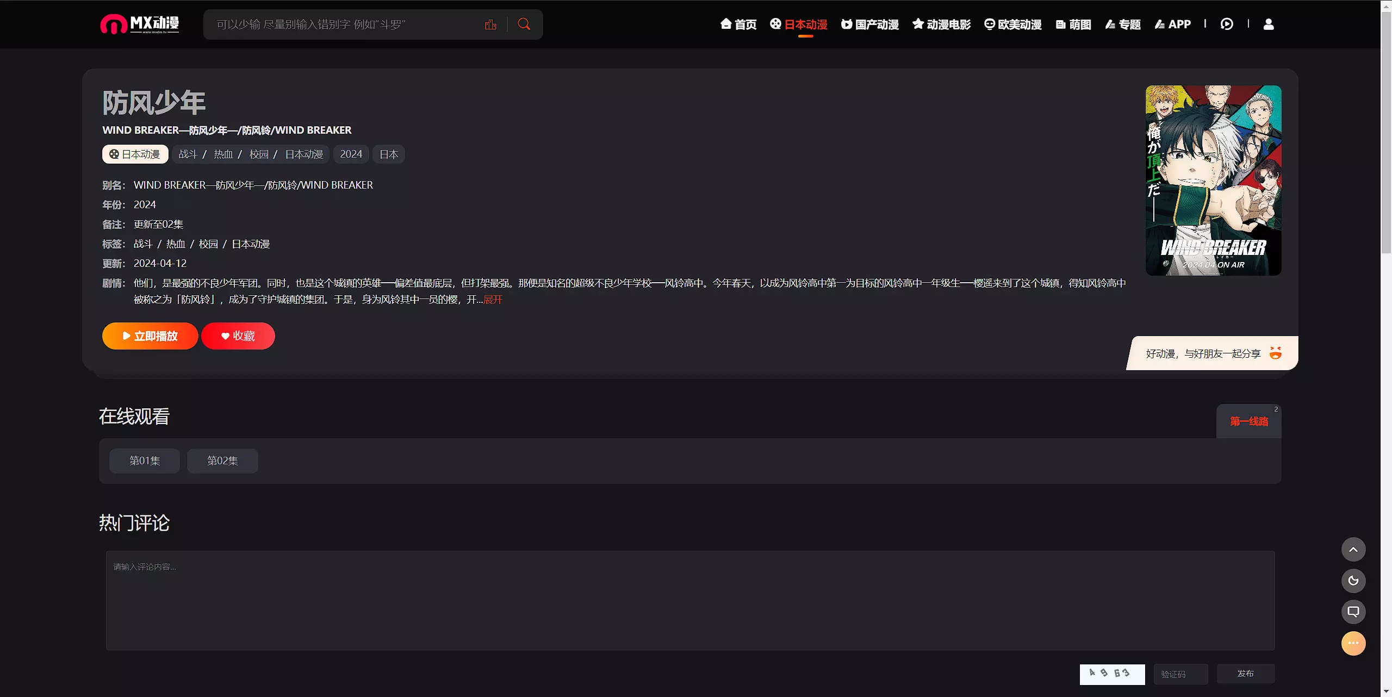Click the 发布 comment submit button
The height and width of the screenshot is (697, 1392).
pos(1245,674)
